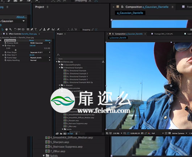Open Filter Shape Separate X & Y dropdown

click(40, 52)
